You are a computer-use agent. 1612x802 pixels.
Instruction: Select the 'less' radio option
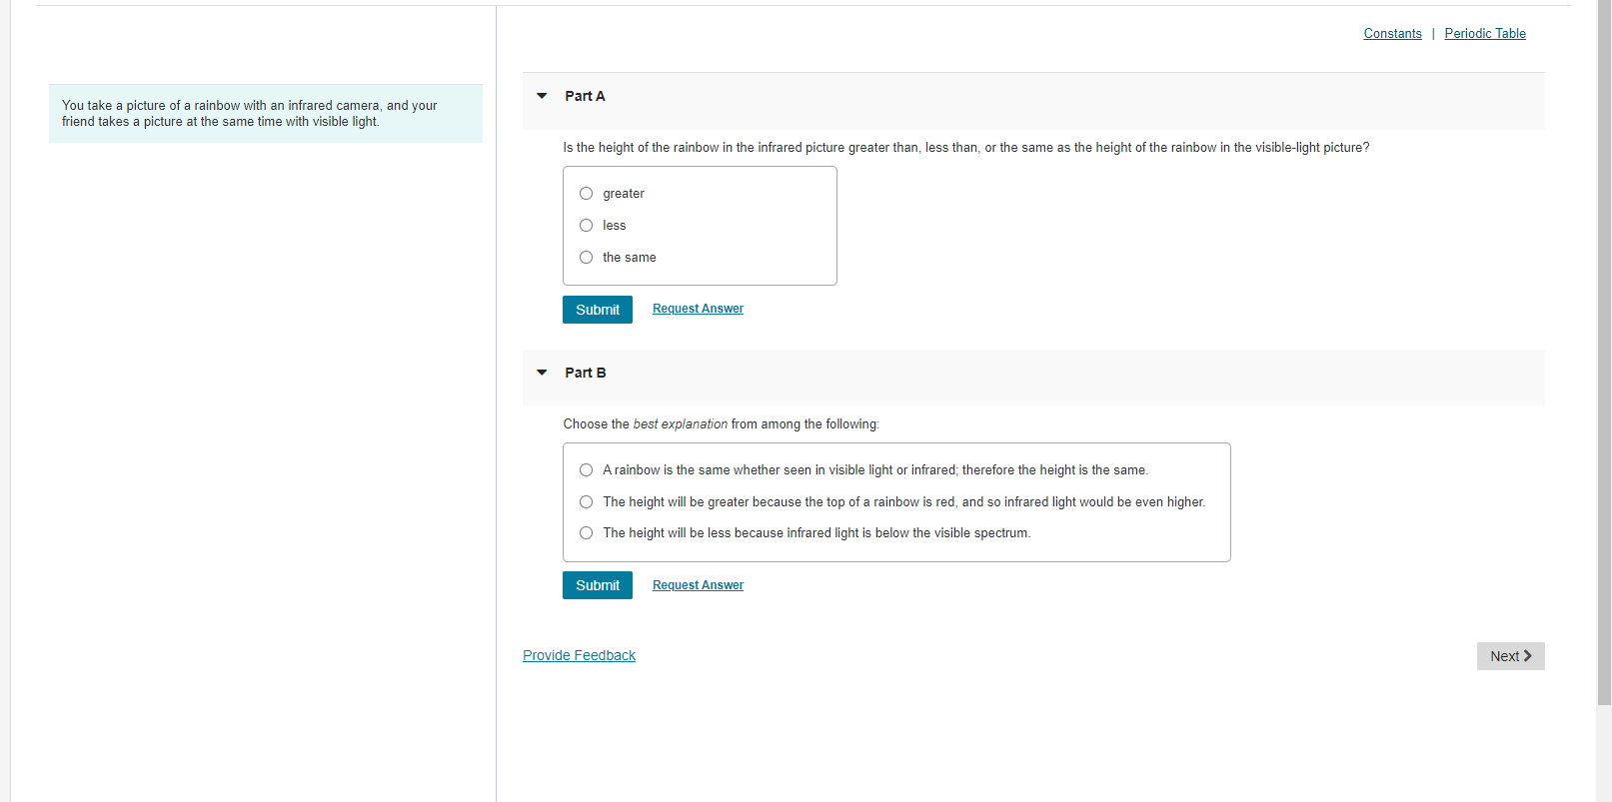pyautogui.click(x=587, y=226)
